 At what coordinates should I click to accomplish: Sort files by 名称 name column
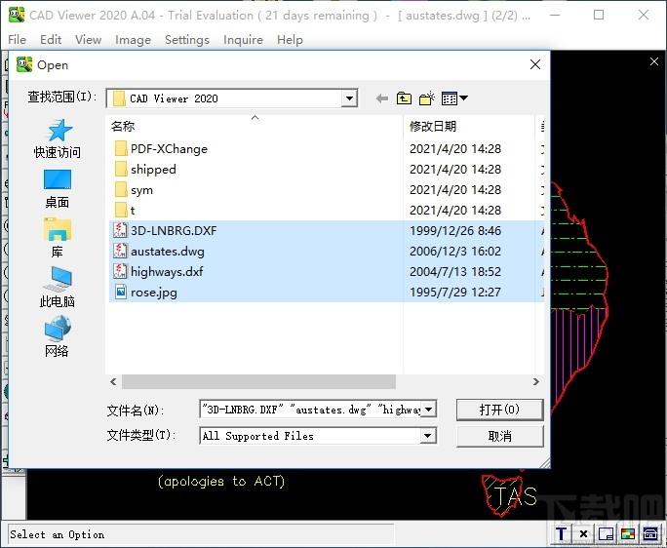[x=255, y=126]
